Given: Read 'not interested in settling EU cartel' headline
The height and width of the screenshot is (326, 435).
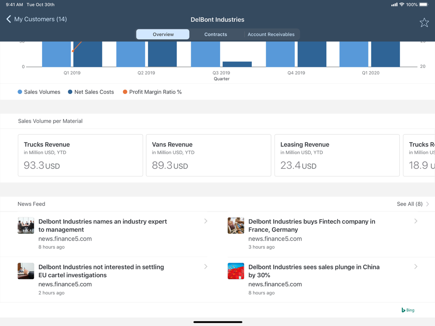Looking at the screenshot, I should pyautogui.click(x=101, y=271).
